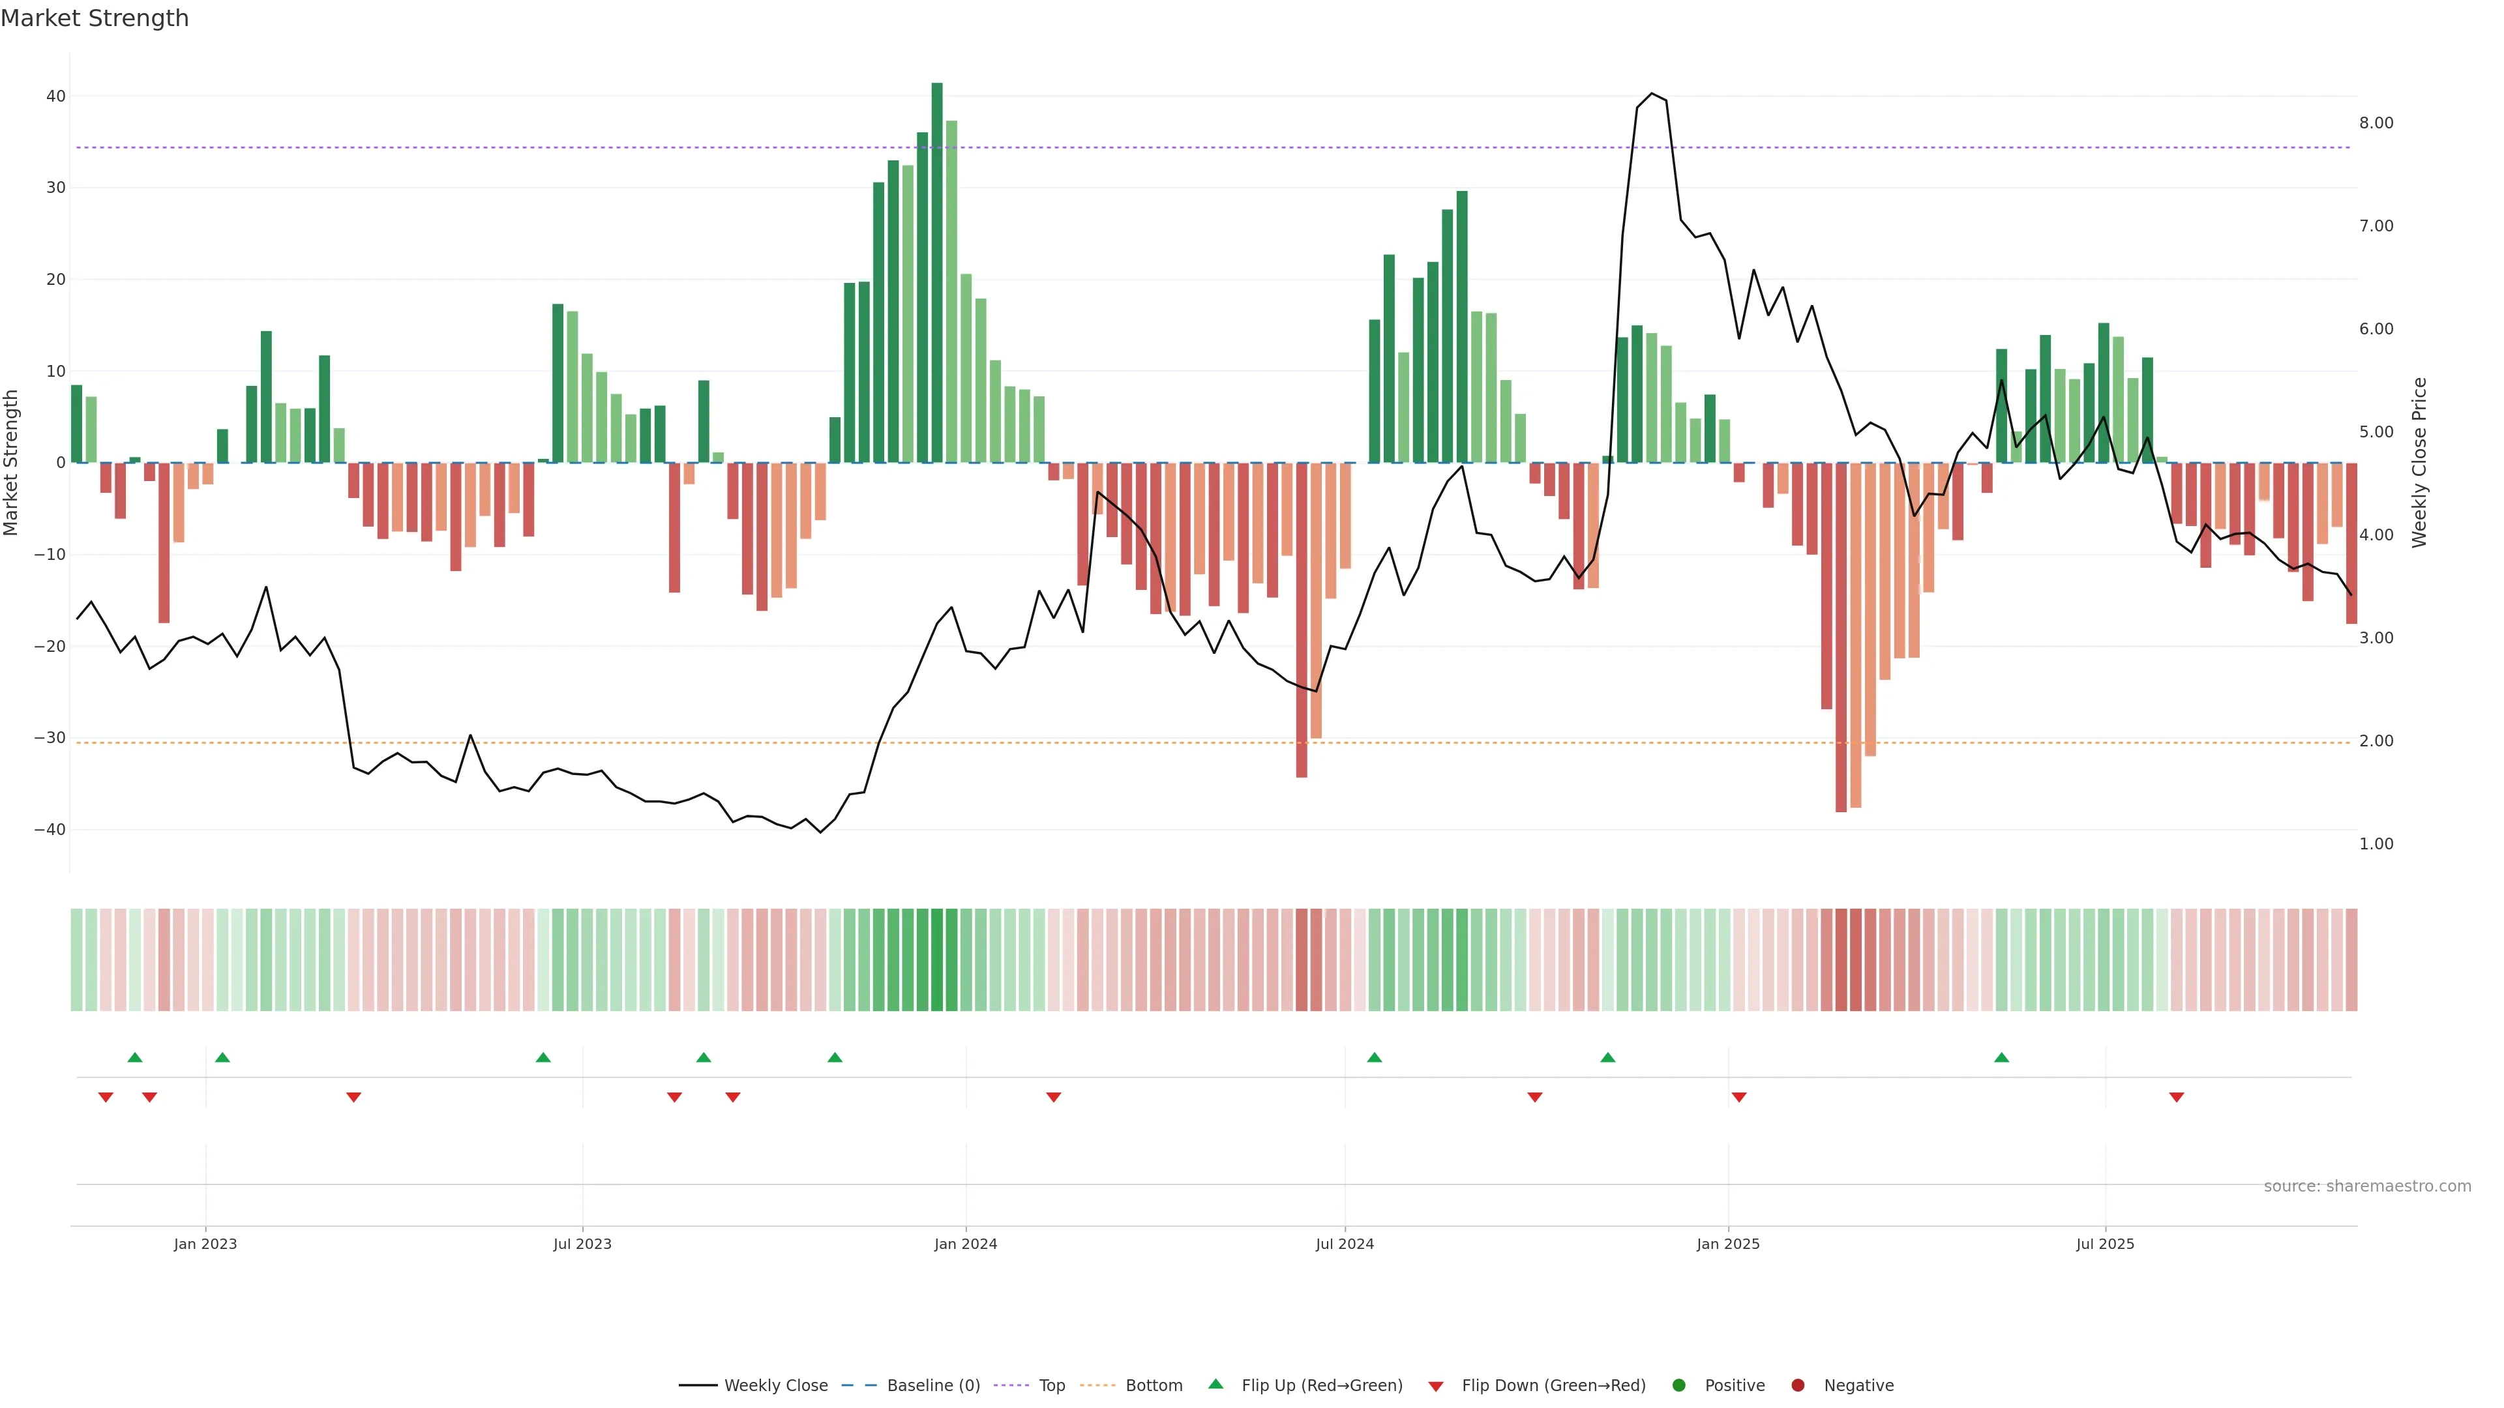
Task: Click the Negative red dot legend
Action: (1797, 1386)
